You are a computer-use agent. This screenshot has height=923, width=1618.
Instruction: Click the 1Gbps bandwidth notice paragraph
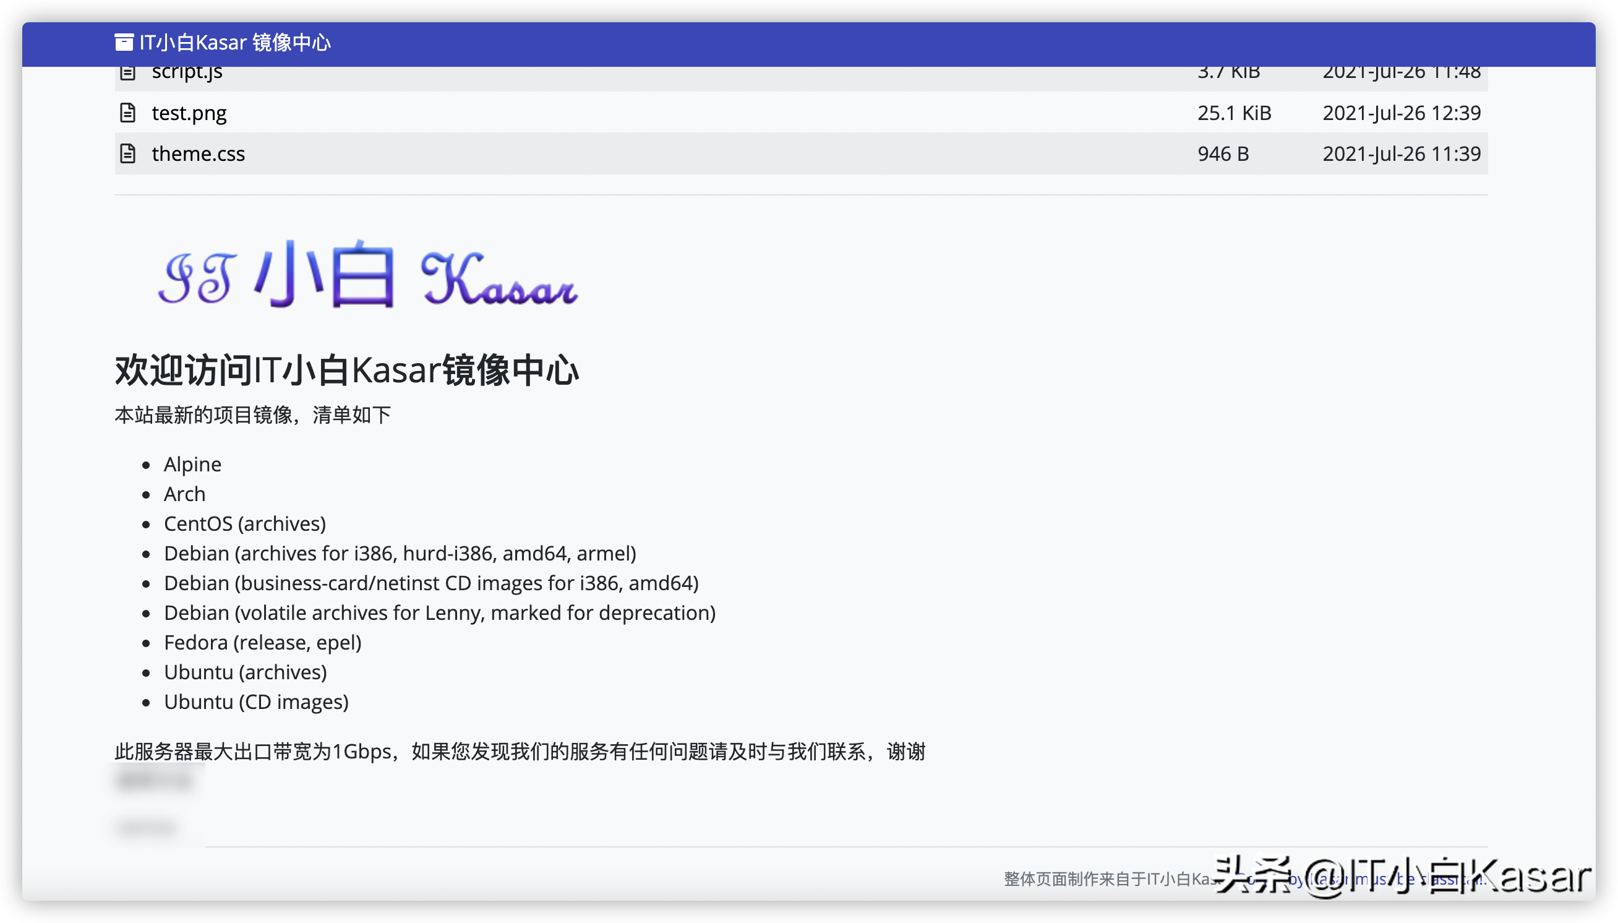520,752
